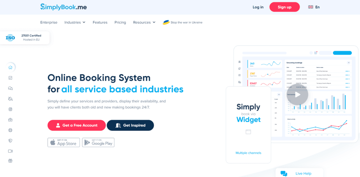Viewport: 360px width, 177px height.
Task: Open the En language selector
Action: tap(314, 7)
